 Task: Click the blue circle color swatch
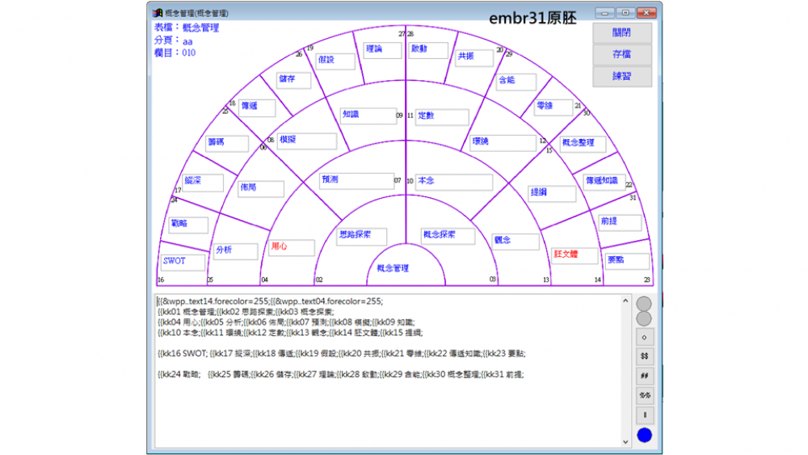(x=644, y=436)
